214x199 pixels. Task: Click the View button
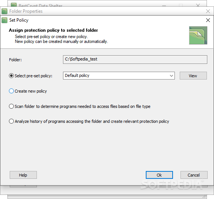(x=193, y=75)
